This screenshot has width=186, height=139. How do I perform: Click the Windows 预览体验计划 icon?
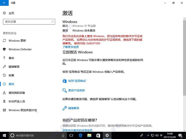coord(4,110)
